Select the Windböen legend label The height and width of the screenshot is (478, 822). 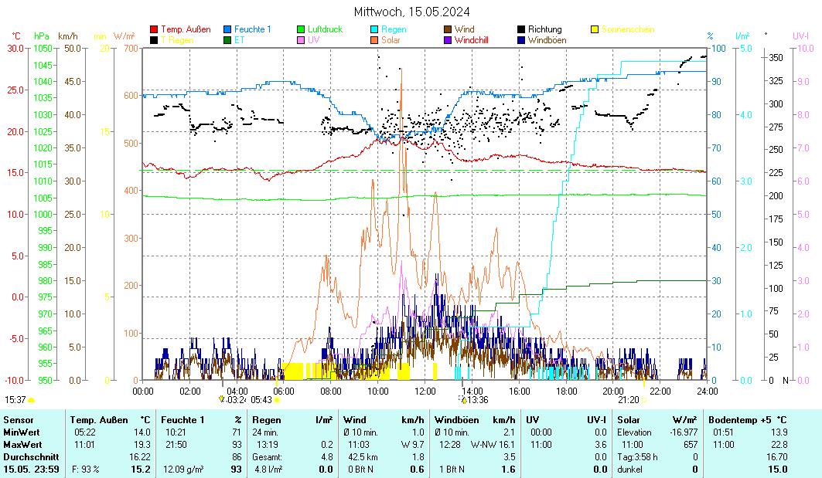[547, 40]
